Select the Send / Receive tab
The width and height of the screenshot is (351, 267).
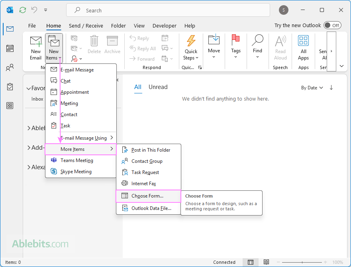[x=86, y=26]
